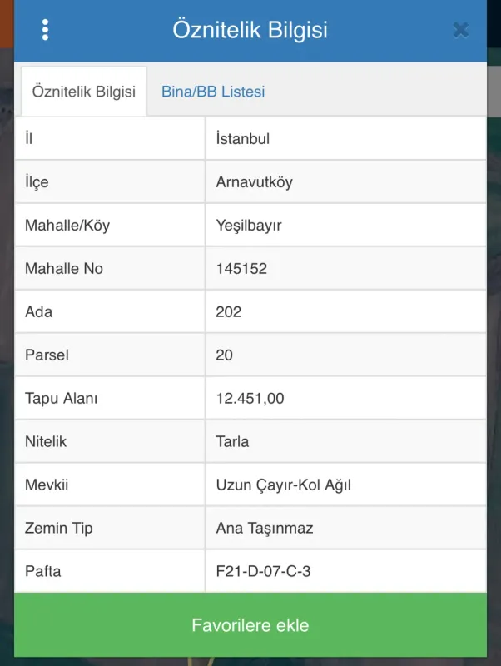Viewport: 501px width, 666px height.
Task: Close the Öznitelik Bilgisi dialog
Action: click(461, 30)
